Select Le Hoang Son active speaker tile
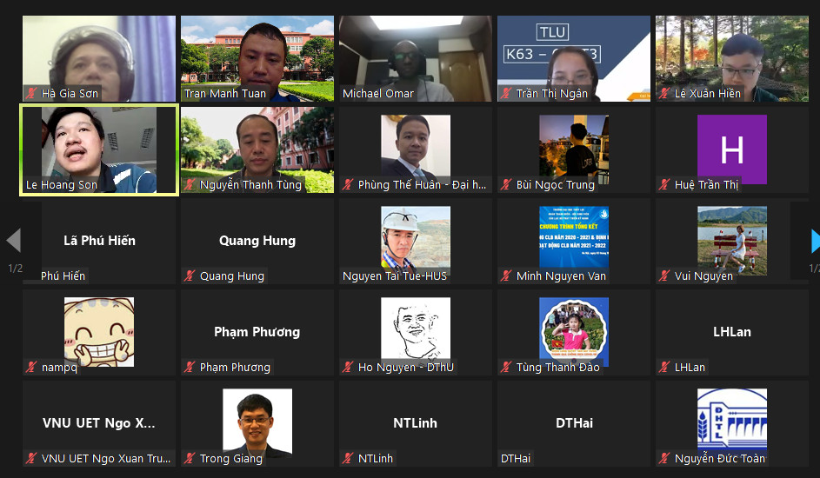This screenshot has width=820, height=478. [x=99, y=150]
